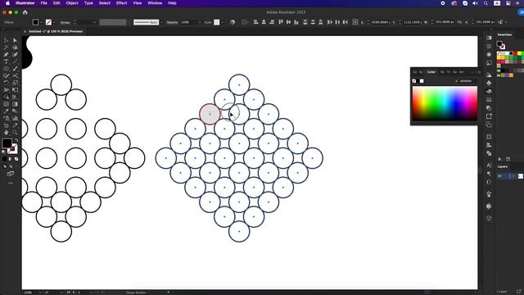The height and width of the screenshot is (295, 524).
Task: Select the Direct Selection tool
Action: click(15, 40)
